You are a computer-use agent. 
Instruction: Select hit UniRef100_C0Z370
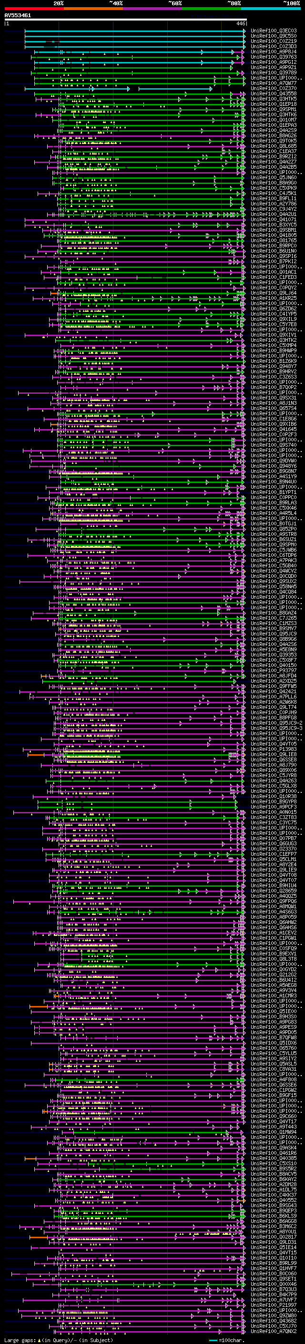click(x=274, y=88)
